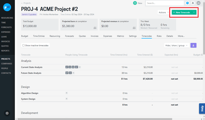Open the settings gear in sidebar

[7, 113]
